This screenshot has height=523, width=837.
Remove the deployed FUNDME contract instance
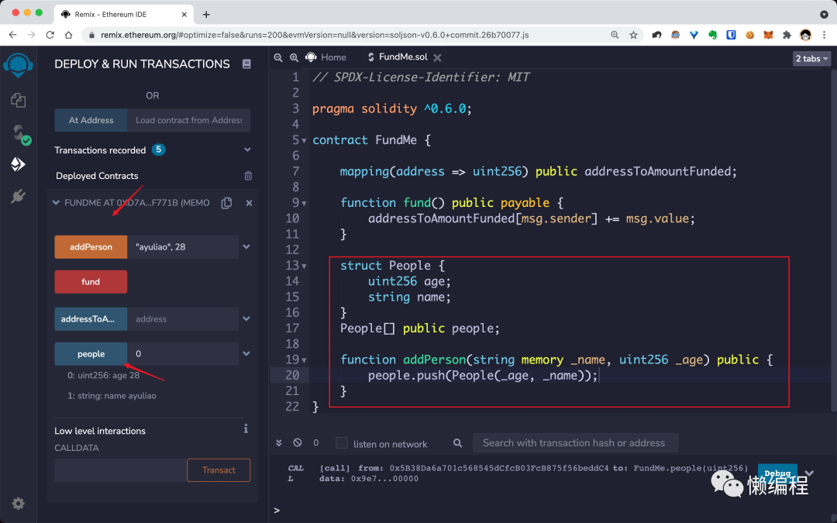pos(249,203)
